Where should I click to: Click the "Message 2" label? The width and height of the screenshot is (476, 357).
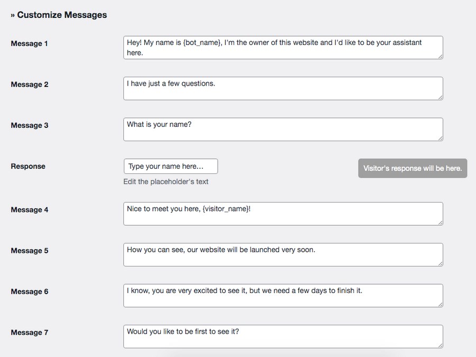click(x=30, y=85)
